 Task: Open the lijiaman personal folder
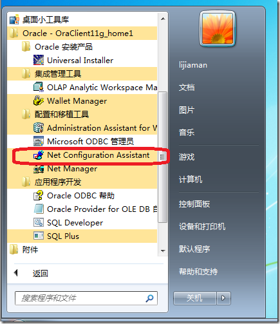point(193,65)
